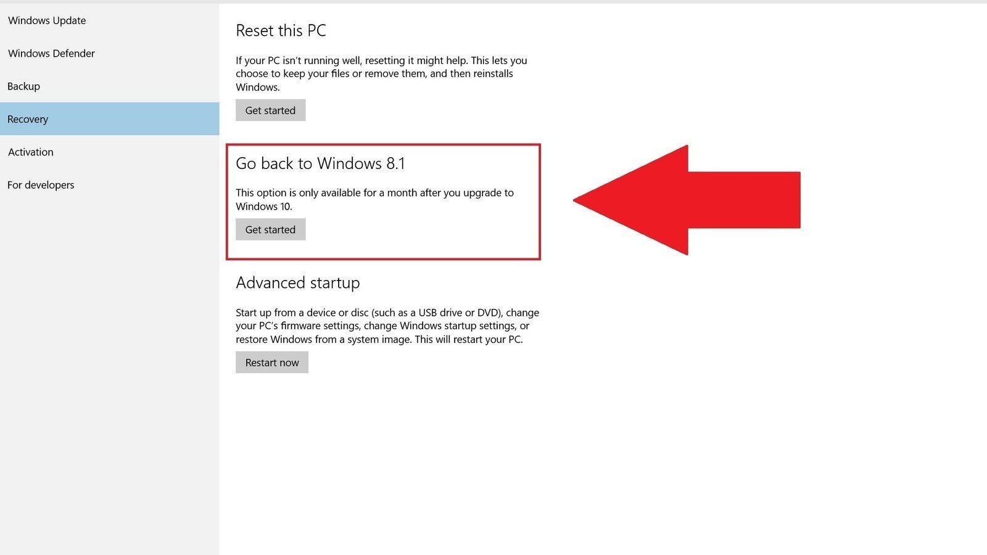Screen dimensions: 987x555
Task: Click the Advanced startup heading
Action: 297,282
